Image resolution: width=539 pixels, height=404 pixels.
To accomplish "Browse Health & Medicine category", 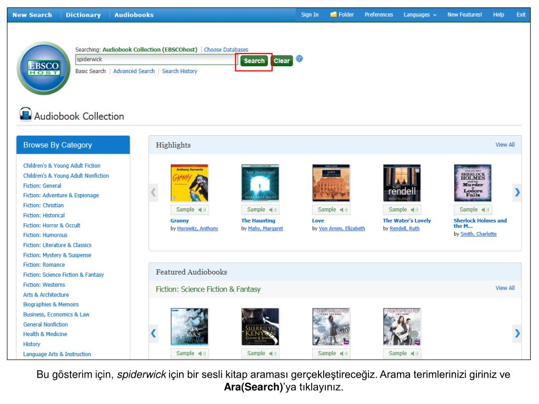I will click(x=45, y=334).
